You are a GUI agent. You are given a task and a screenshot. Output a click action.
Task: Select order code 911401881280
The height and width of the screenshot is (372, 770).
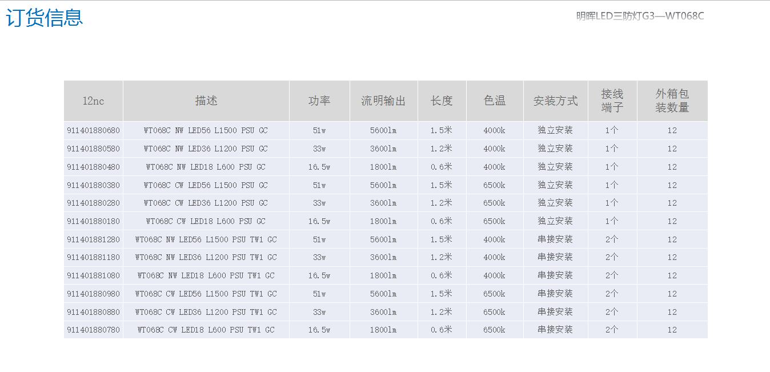click(x=93, y=240)
